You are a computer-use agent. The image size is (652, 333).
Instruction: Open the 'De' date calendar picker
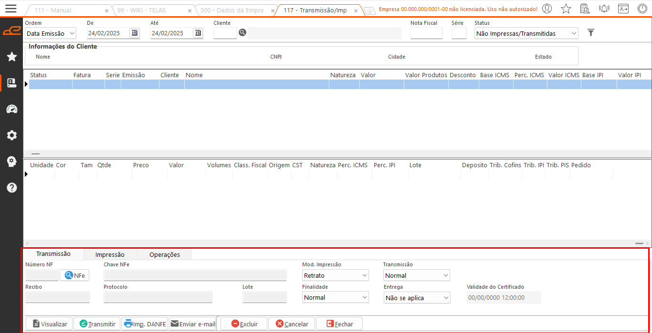tap(134, 33)
